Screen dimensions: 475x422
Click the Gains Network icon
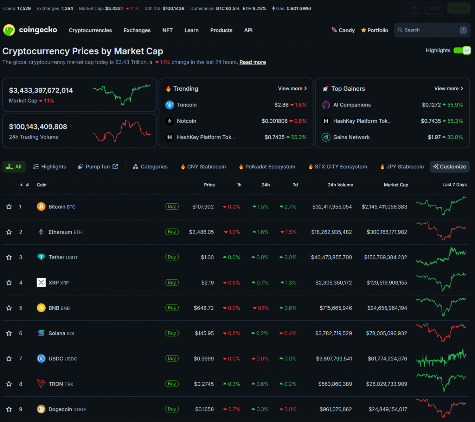(x=326, y=137)
